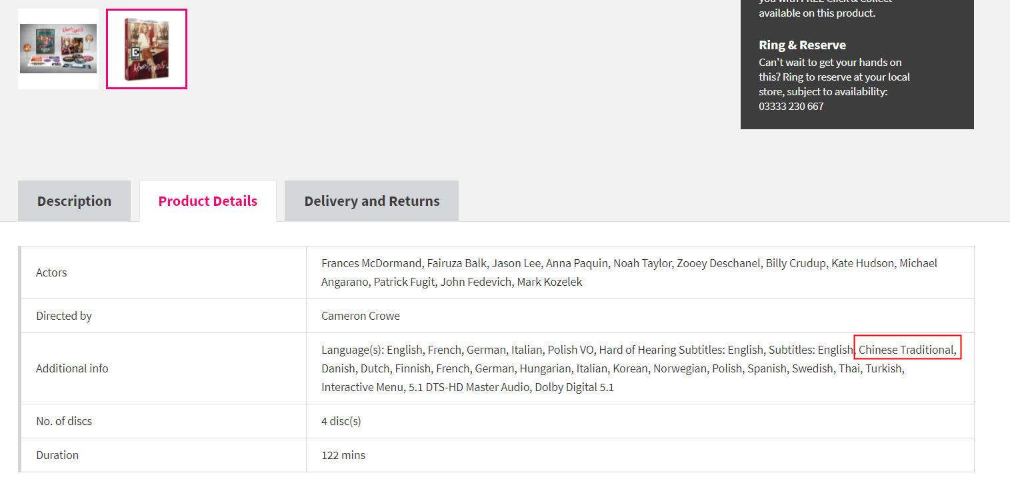Click Frances McDormand in the actors list
The image size is (1010, 483).
pos(371,263)
